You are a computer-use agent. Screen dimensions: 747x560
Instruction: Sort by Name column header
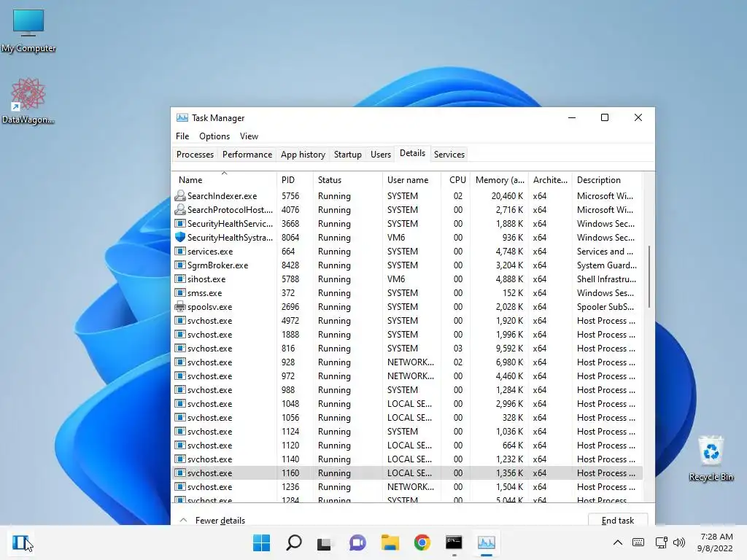coord(224,180)
